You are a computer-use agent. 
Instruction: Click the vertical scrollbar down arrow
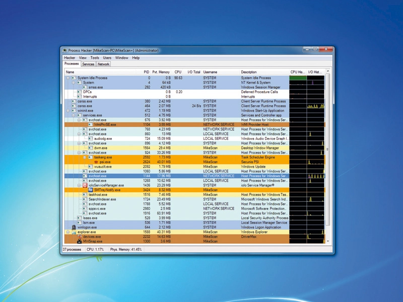tap(328, 242)
